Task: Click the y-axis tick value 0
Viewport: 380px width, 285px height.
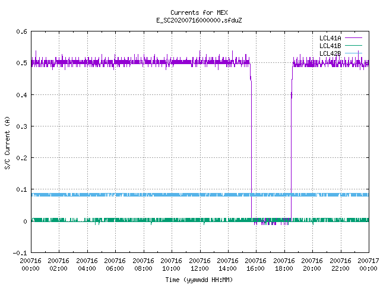Action: (x=25, y=221)
